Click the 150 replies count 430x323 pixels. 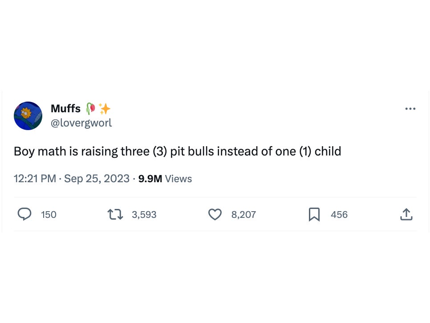pyautogui.click(x=49, y=215)
